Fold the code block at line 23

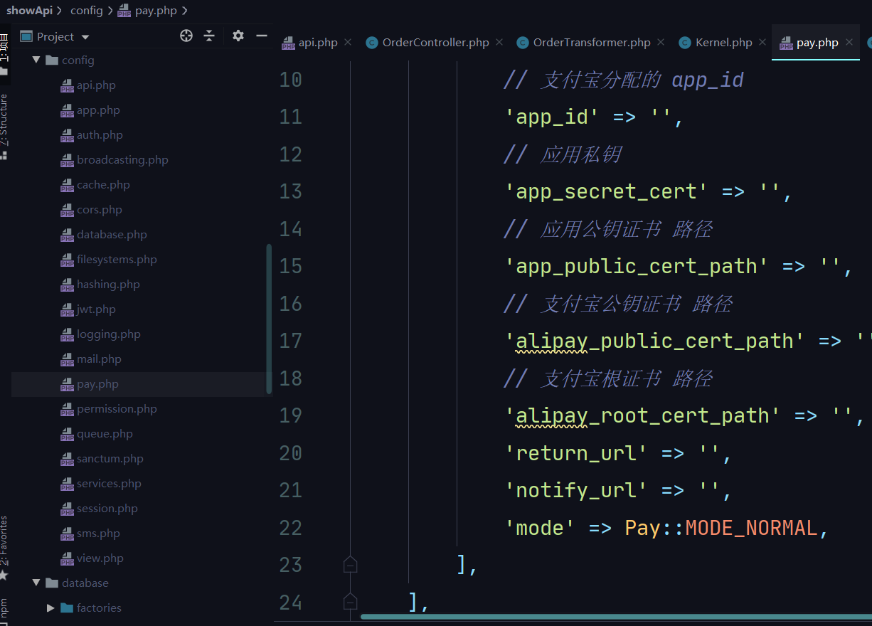[350, 565]
